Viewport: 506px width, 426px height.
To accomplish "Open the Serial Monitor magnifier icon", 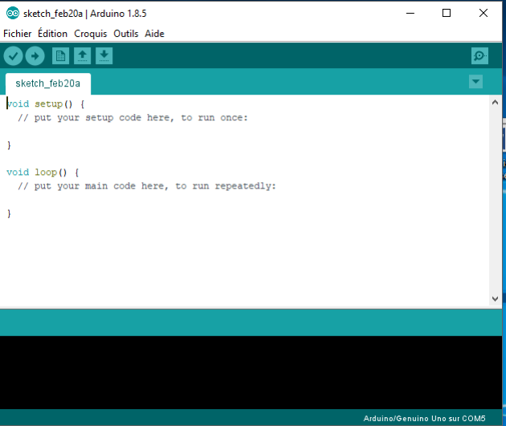I will [x=479, y=56].
